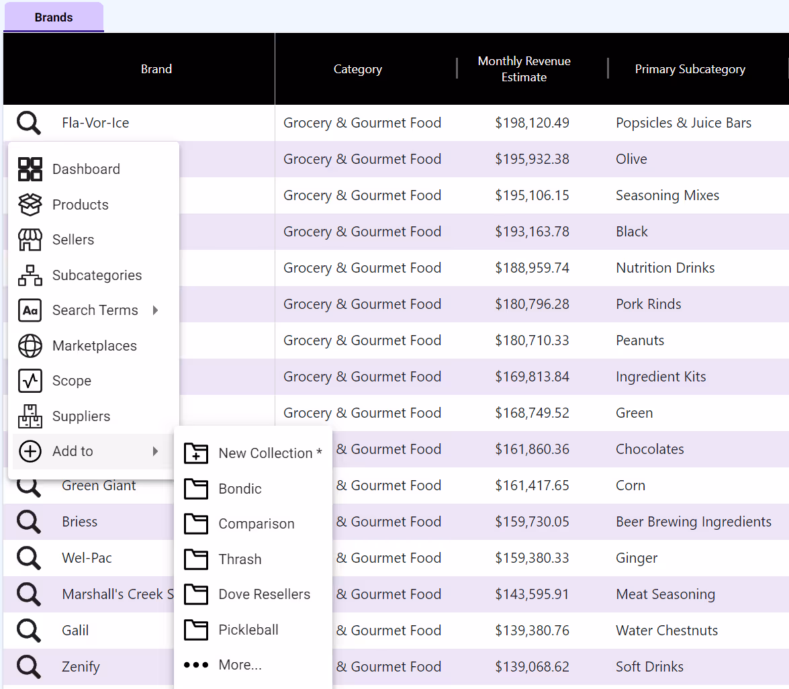Add brand to Comparison collection

(253, 523)
